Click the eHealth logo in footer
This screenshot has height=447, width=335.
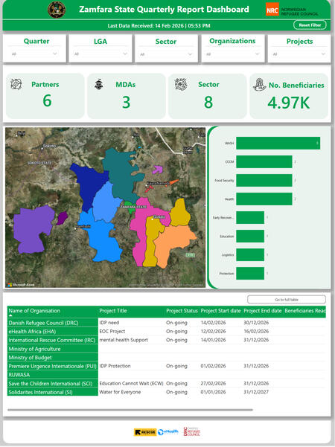click(x=168, y=432)
